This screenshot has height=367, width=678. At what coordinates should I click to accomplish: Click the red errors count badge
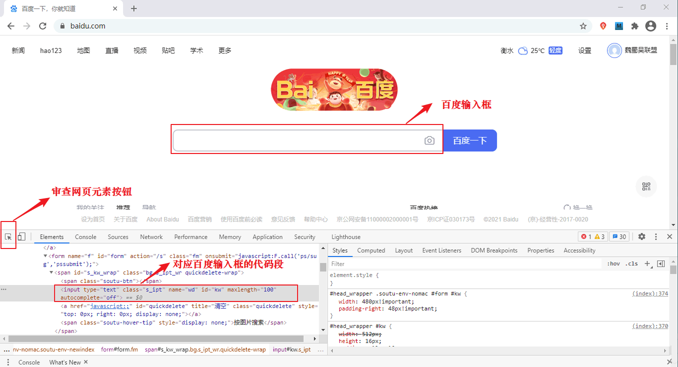point(586,237)
